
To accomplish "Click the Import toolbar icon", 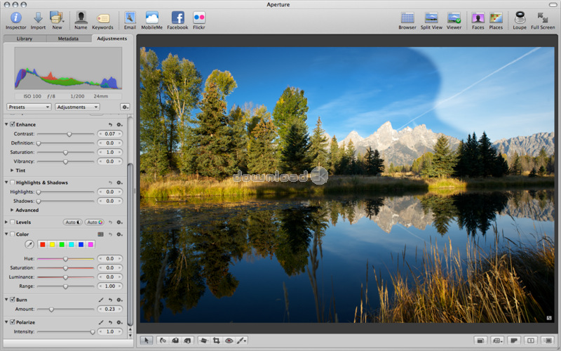I will pos(38,18).
